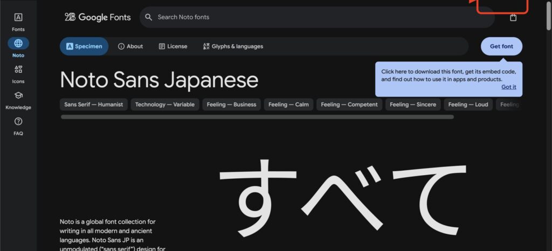The image size is (552, 251).
Task: Open the Fonts section in sidebar
Action: pyautogui.click(x=18, y=22)
